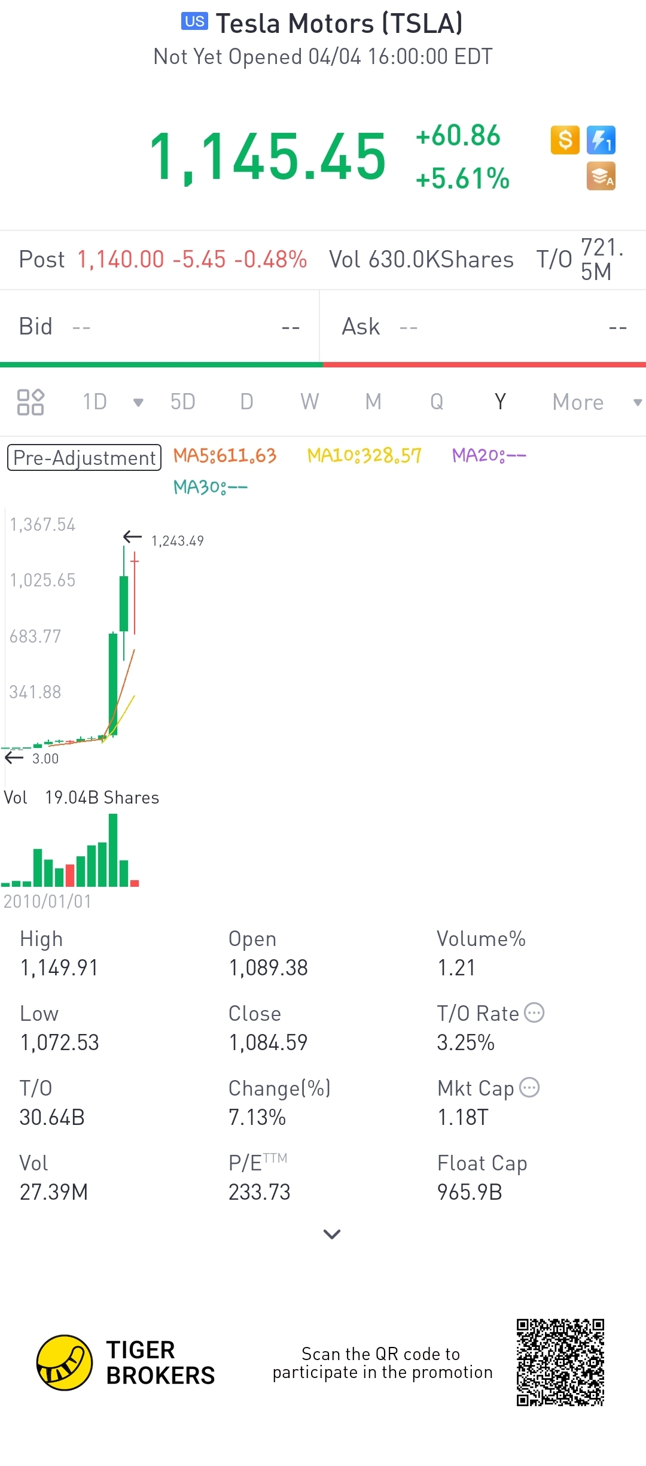Tap the Post market price 1,140.00
Screen dimensions: 646x1466
[121, 260]
